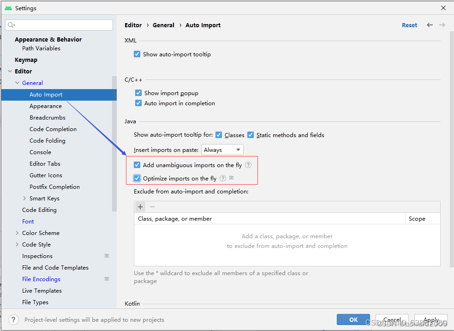This screenshot has height=331, width=454.
Task: Click project-level icon beside Optimize imports
Action: coord(231,178)
